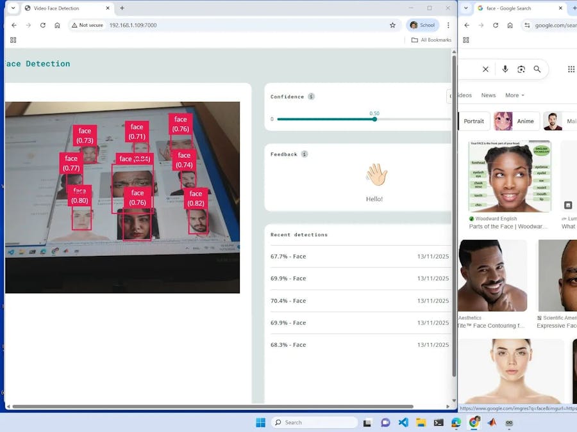Open the Google apps grid icon
The image size is (577, 432).
571,68
